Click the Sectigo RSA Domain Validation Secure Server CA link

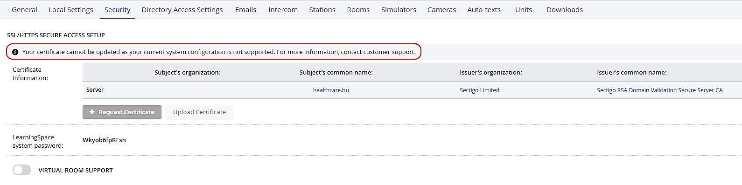[659, 90]
